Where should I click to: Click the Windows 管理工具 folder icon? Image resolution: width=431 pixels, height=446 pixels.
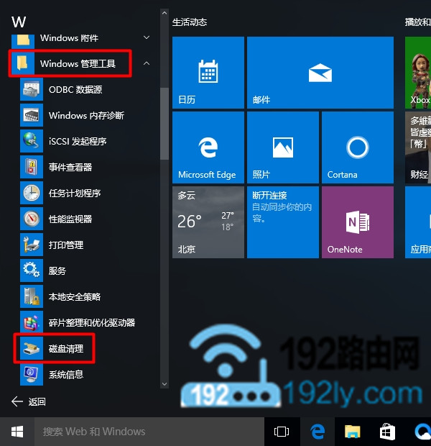tap(23, 63)
